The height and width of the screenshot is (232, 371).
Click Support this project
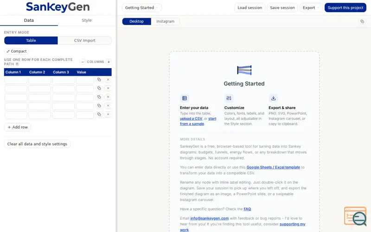click(345, 7)
